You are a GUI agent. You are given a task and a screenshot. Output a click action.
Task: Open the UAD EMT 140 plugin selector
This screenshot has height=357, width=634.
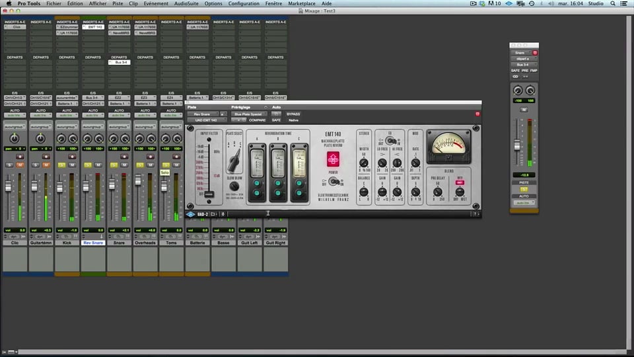point(206,120)
